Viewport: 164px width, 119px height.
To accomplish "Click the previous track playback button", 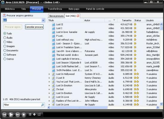I will click(x=4, y=115).
